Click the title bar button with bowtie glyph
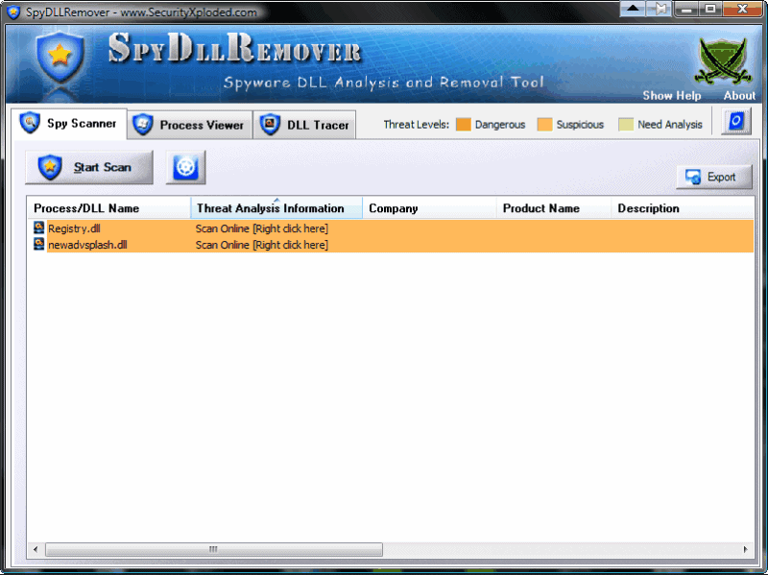Image resolution: width=768 pixels, height=575 pixels. click(x=660, y=9)
